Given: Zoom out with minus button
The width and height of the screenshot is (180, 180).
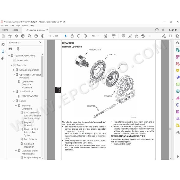Looking at the screenshot, I should tap(79, 36).
